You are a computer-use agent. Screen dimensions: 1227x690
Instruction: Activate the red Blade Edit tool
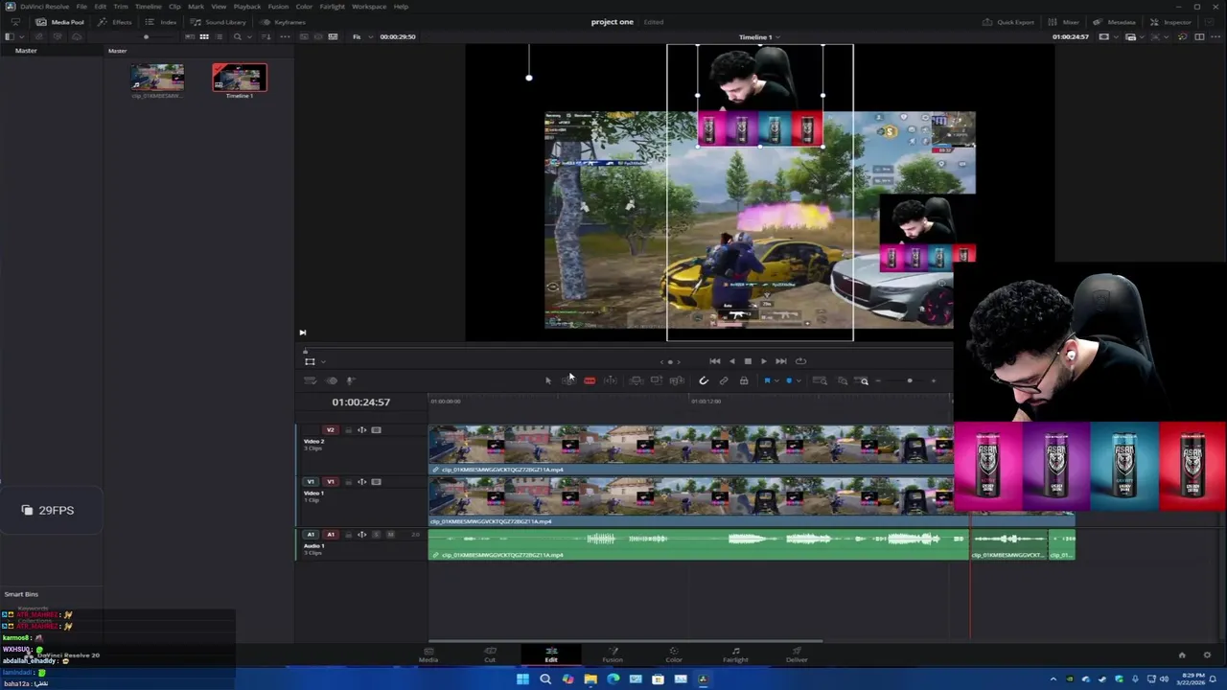coord(590,380)
